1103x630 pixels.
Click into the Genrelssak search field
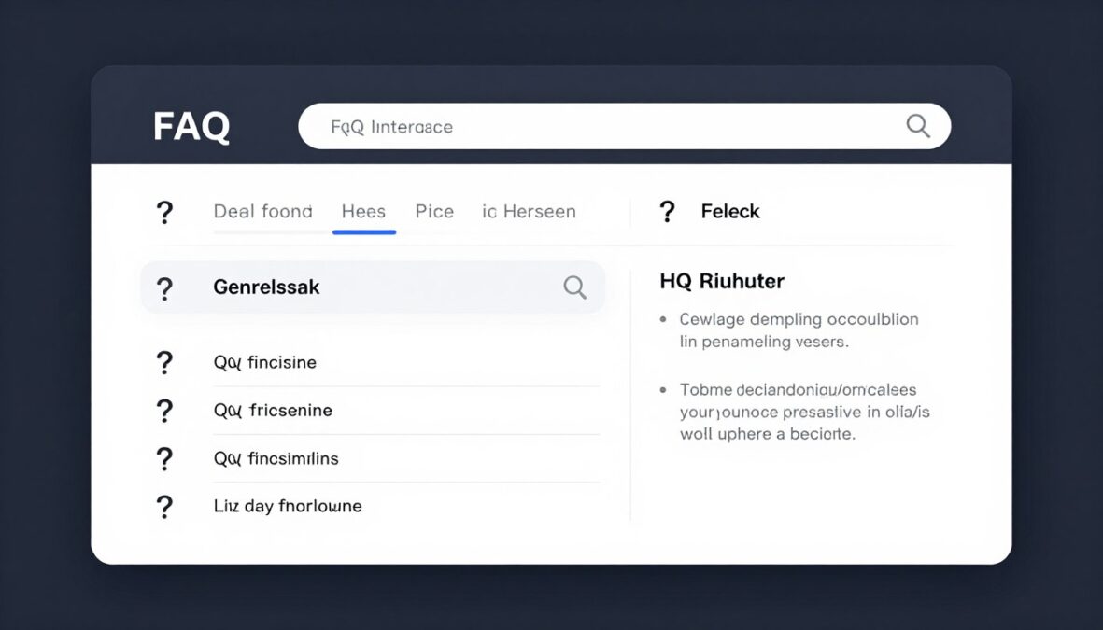tap(383, 287)
